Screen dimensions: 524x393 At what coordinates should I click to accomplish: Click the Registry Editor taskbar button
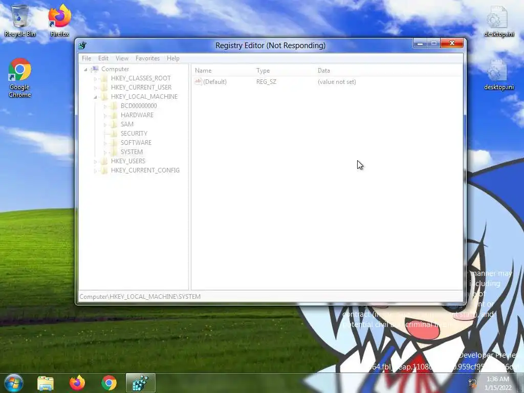[x=141, y=383]
